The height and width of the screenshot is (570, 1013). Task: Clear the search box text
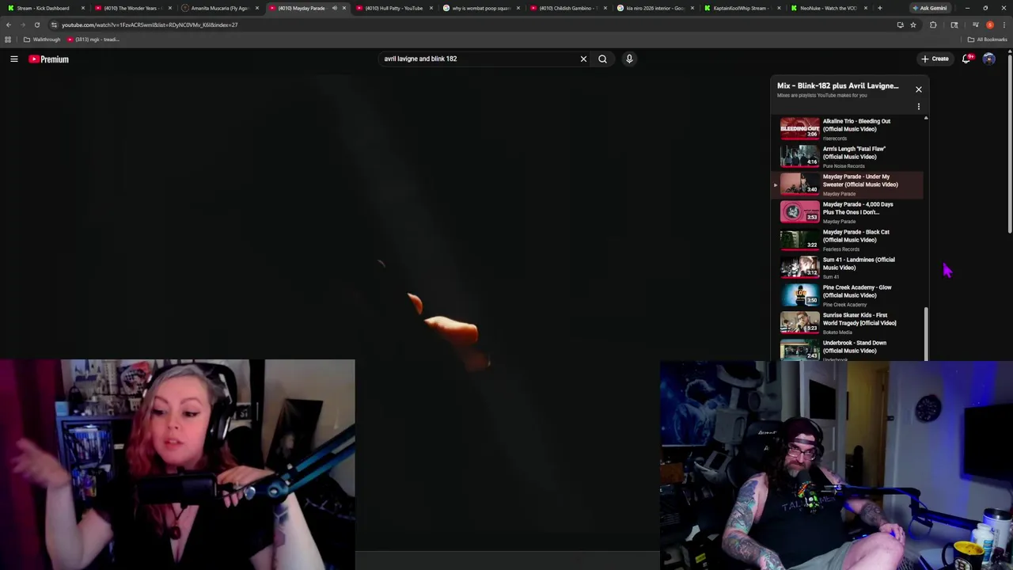[583, 59]
